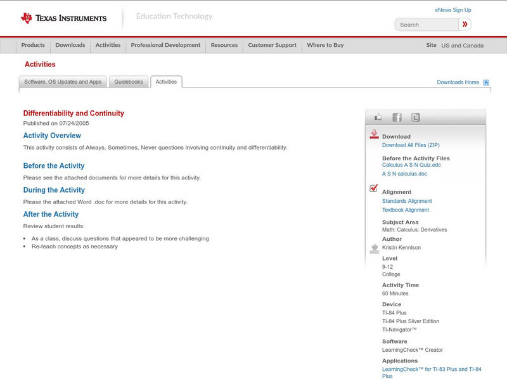Change the US and Canada site selector

tap(463, 46)
